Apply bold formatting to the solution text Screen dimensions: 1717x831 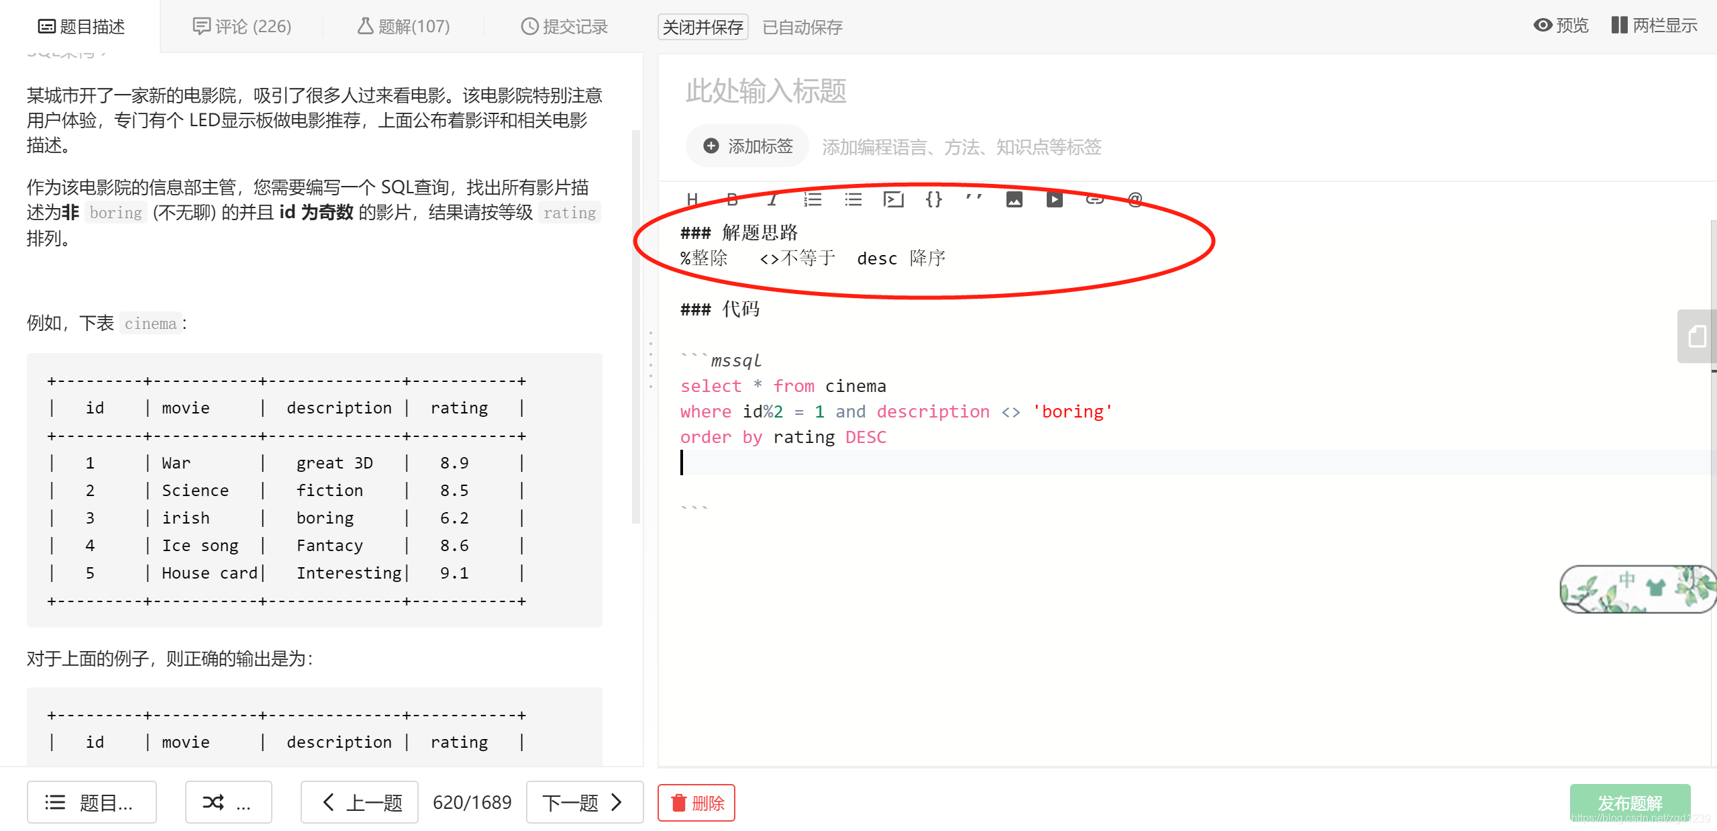pyautogui.click(x=731, y=199)
